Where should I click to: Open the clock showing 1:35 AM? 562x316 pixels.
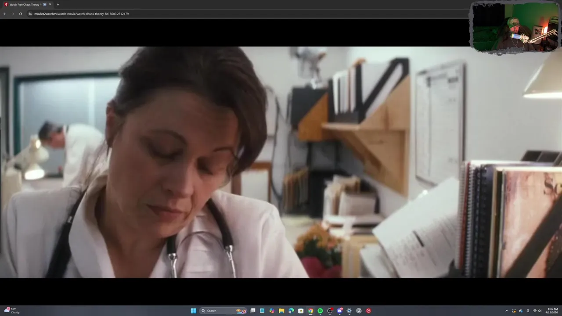[x=552, y=311]
